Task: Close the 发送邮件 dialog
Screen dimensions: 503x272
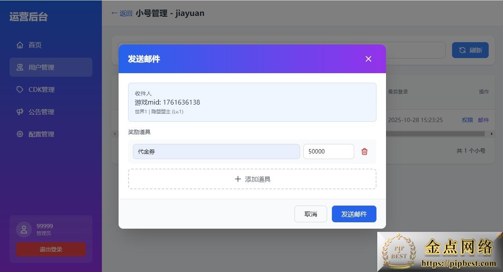Action: [368, 59]
